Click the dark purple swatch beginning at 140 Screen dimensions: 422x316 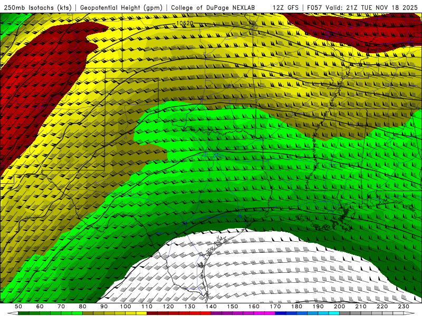[x=216, y=313]
